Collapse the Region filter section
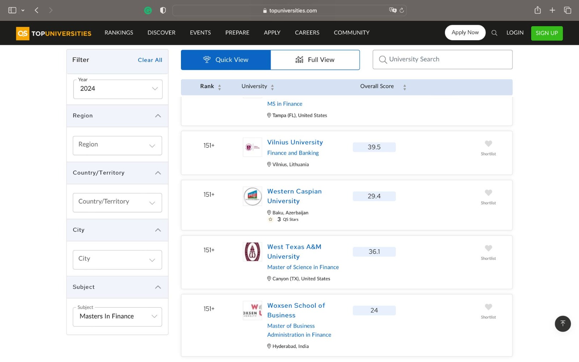Screen dimensions: 579x362 coord(158,116)
